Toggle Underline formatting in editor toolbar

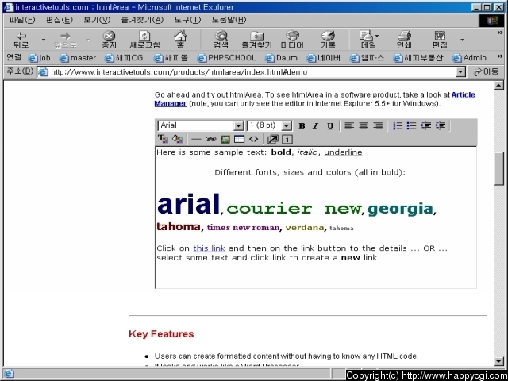click(330, 126)
